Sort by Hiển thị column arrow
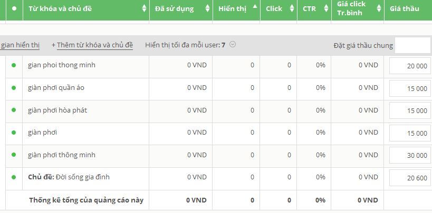This screenshot has height=213, width=432. click(x=255, y=6)
